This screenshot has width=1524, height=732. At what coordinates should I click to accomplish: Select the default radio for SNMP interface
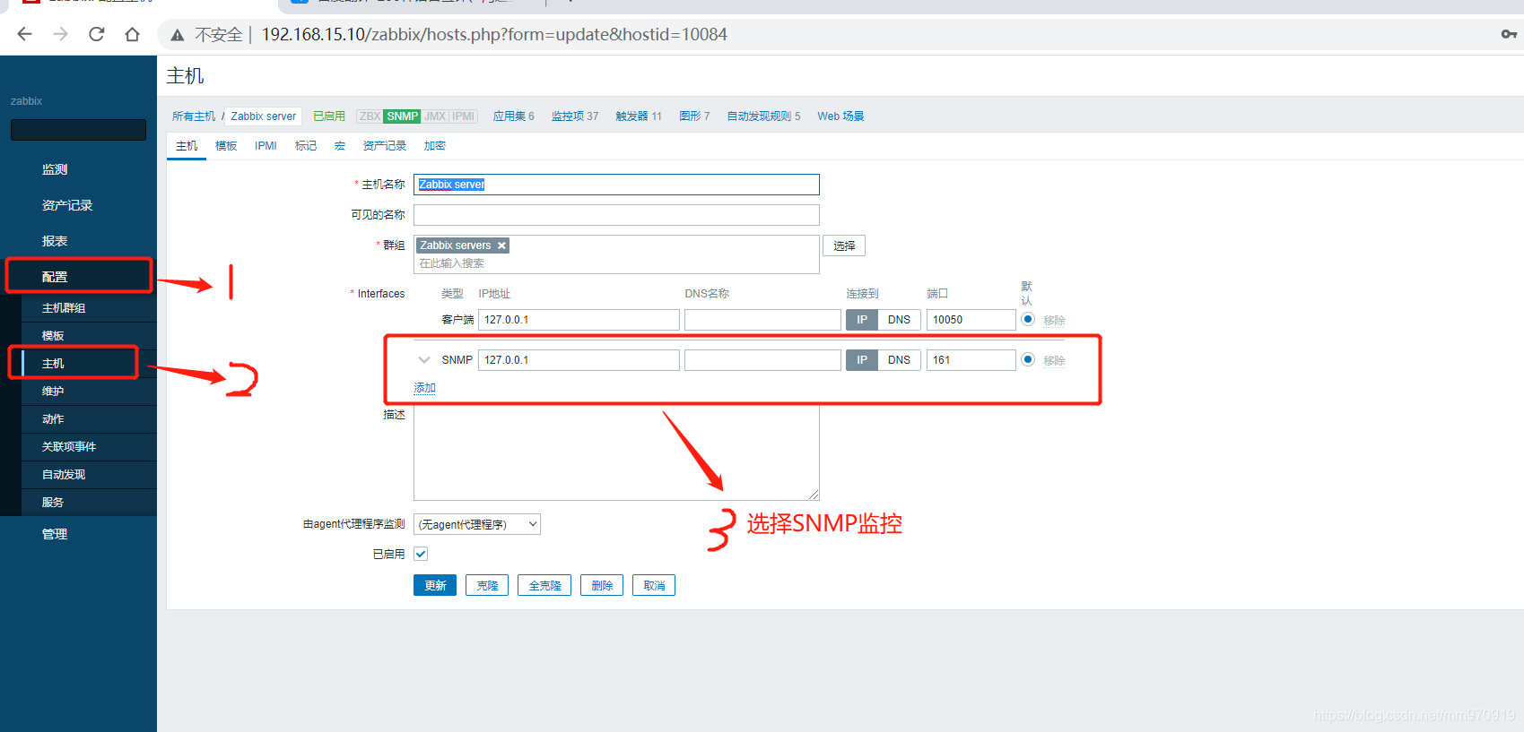1028,359
